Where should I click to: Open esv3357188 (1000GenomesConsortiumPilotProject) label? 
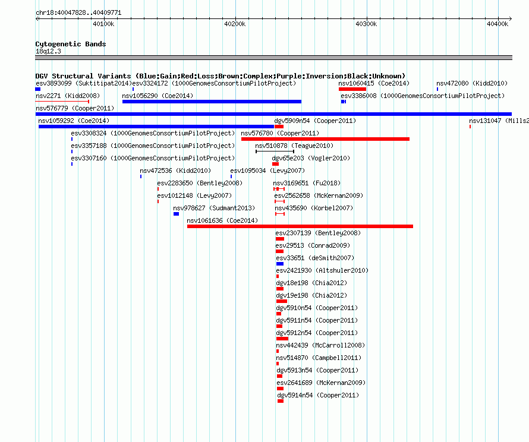[153, 146]
